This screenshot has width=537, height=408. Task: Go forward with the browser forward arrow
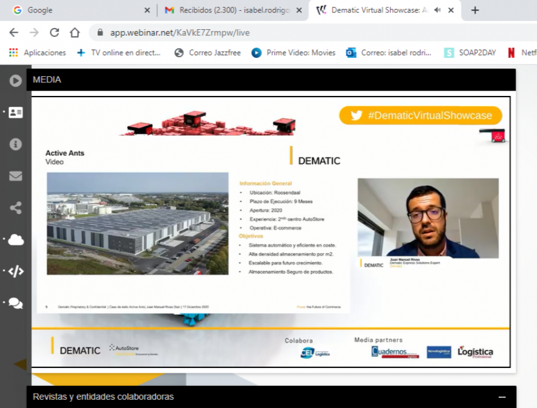pyautogui.click(x=34, y=33)
